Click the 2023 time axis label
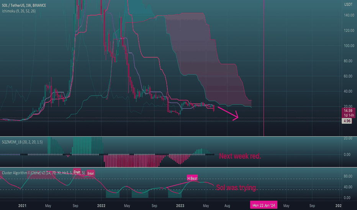Screen dimensions: 357x210 [x=180, y=206]
